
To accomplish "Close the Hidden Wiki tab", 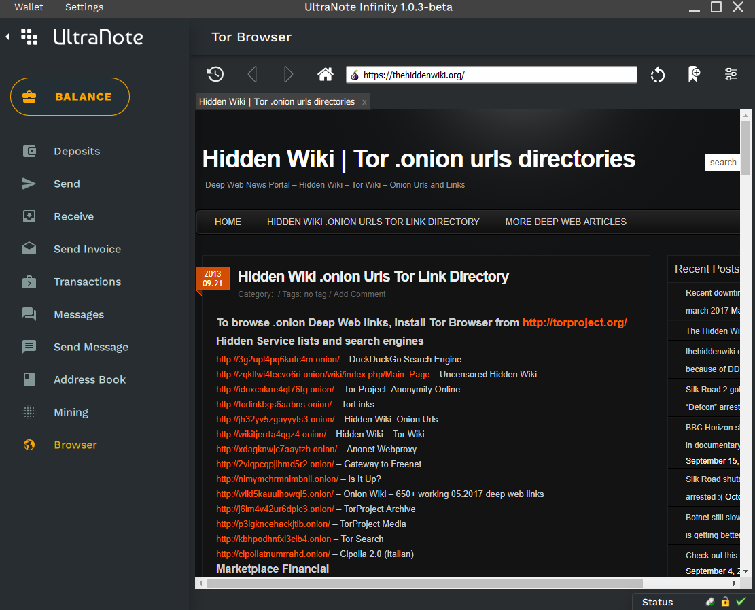I will pos(364,102).
